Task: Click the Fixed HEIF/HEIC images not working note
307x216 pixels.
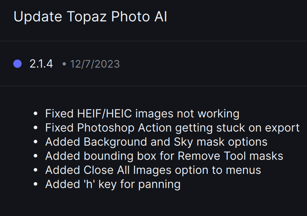Action: (142, 113)
